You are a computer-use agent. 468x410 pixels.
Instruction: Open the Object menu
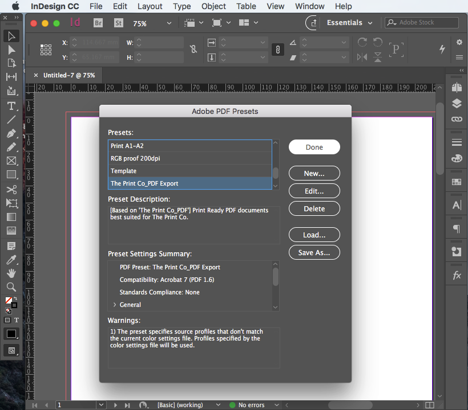tap(213, 6)
